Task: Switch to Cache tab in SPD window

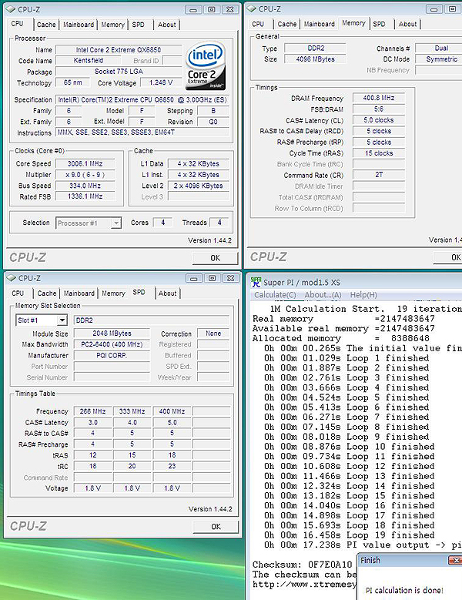Action: coord(47,293)
